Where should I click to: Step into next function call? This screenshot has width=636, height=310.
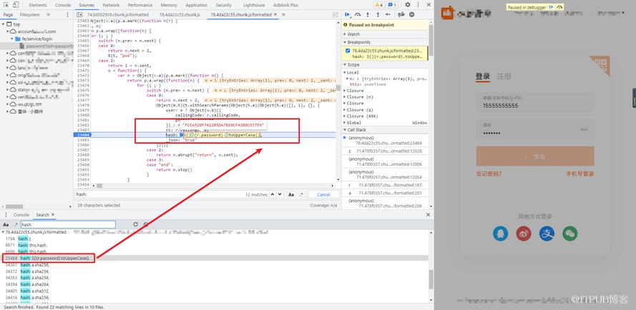click(x=368, y=14)
